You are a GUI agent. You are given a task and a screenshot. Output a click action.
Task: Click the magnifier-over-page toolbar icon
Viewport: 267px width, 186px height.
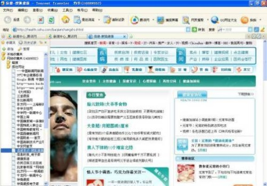pos(186,20)
